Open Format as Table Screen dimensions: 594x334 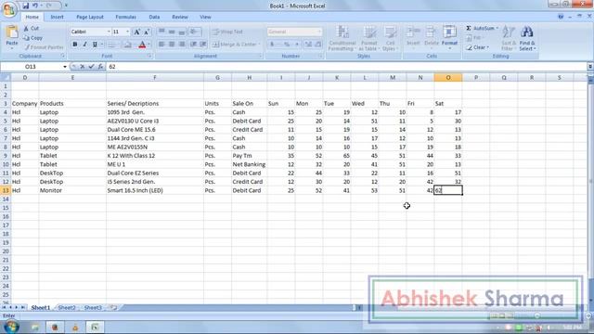coord(369,38)
